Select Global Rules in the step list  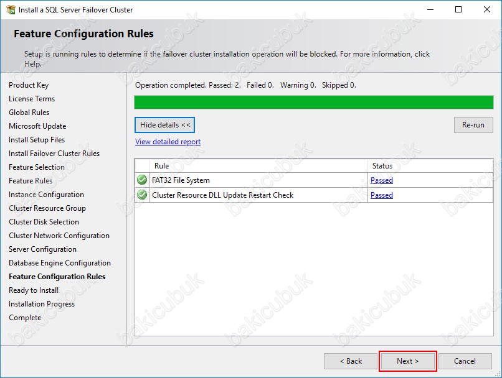pyautogui.click(x=29, y=113)
